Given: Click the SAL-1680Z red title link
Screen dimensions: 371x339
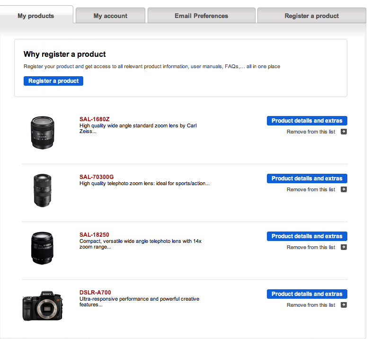Looking at the screenshot, I should click(94, 119).
